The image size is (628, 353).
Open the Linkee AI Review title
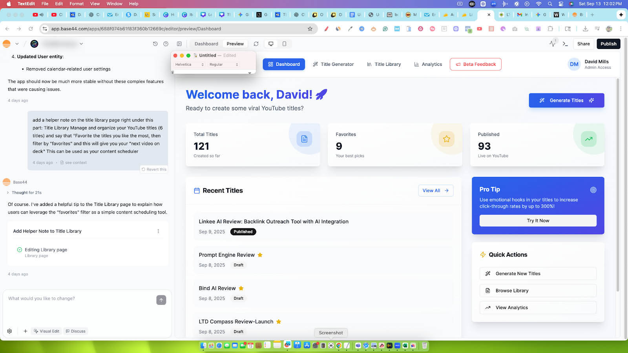(274, 222)
